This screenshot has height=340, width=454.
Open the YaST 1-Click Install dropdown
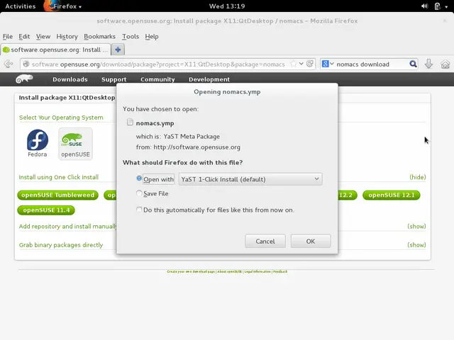click(x=250, y=179)
